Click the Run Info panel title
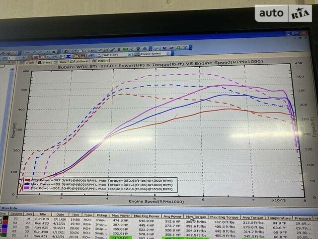Viewport: 318px width, 239px height. coord(9,208)
